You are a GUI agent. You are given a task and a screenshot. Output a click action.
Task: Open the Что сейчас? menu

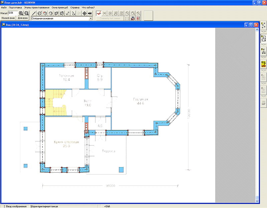click(88, 7)
